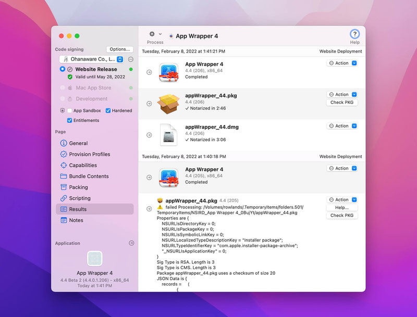Click the reveal arrow for failed appWrapper_44.pkg
Screen dimensions: 417x317
coord(149,209)
